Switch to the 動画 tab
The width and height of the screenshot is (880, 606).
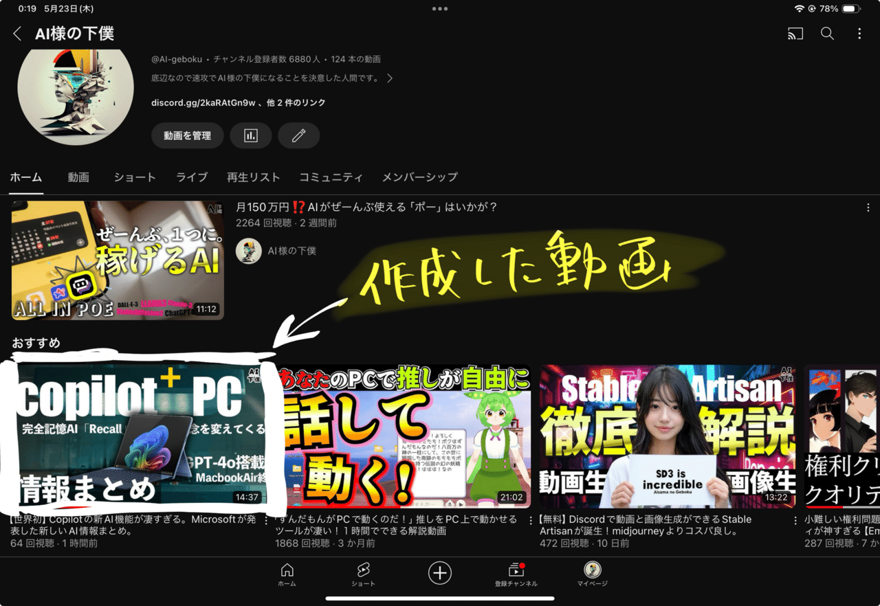[78, 177]
